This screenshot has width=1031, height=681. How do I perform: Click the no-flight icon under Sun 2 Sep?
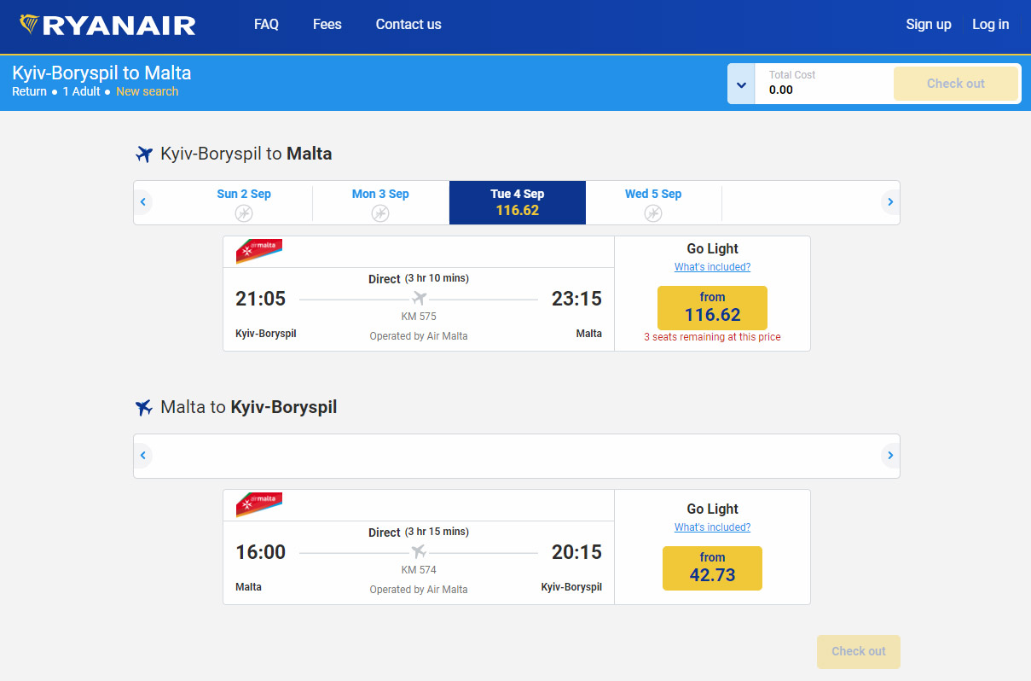point(244,212)
